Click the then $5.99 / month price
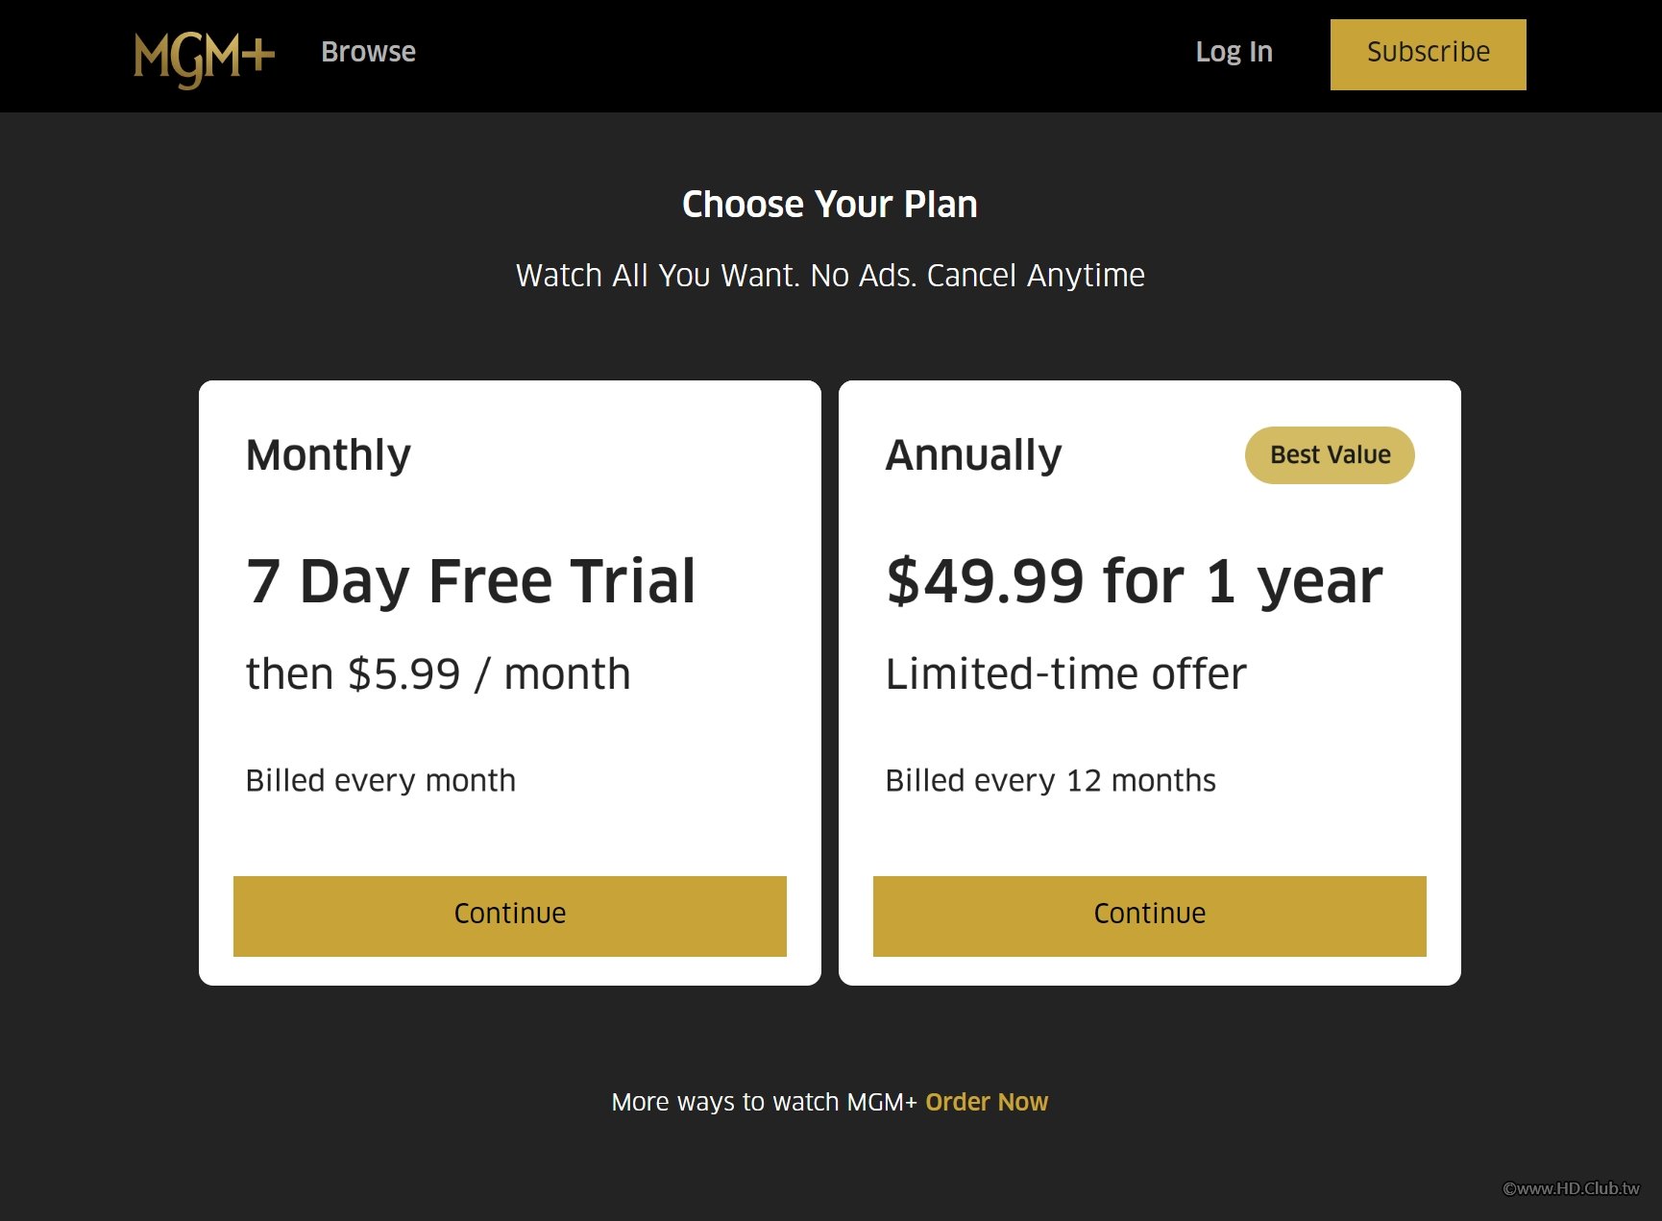The image size is (1662, 1221). (438, 673)
